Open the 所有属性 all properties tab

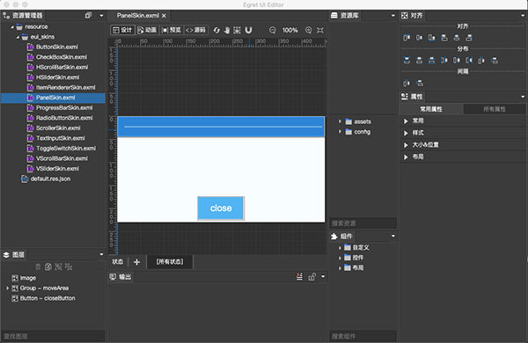(x=495, y=109)
